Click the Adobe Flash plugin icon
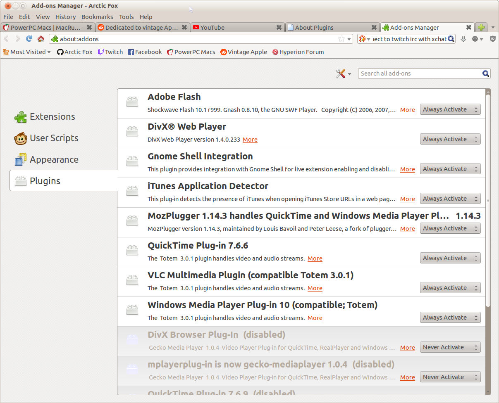Image resolution: width=499 pixels, height=403 pixels. pyautogui.click(x=132, y=102)
